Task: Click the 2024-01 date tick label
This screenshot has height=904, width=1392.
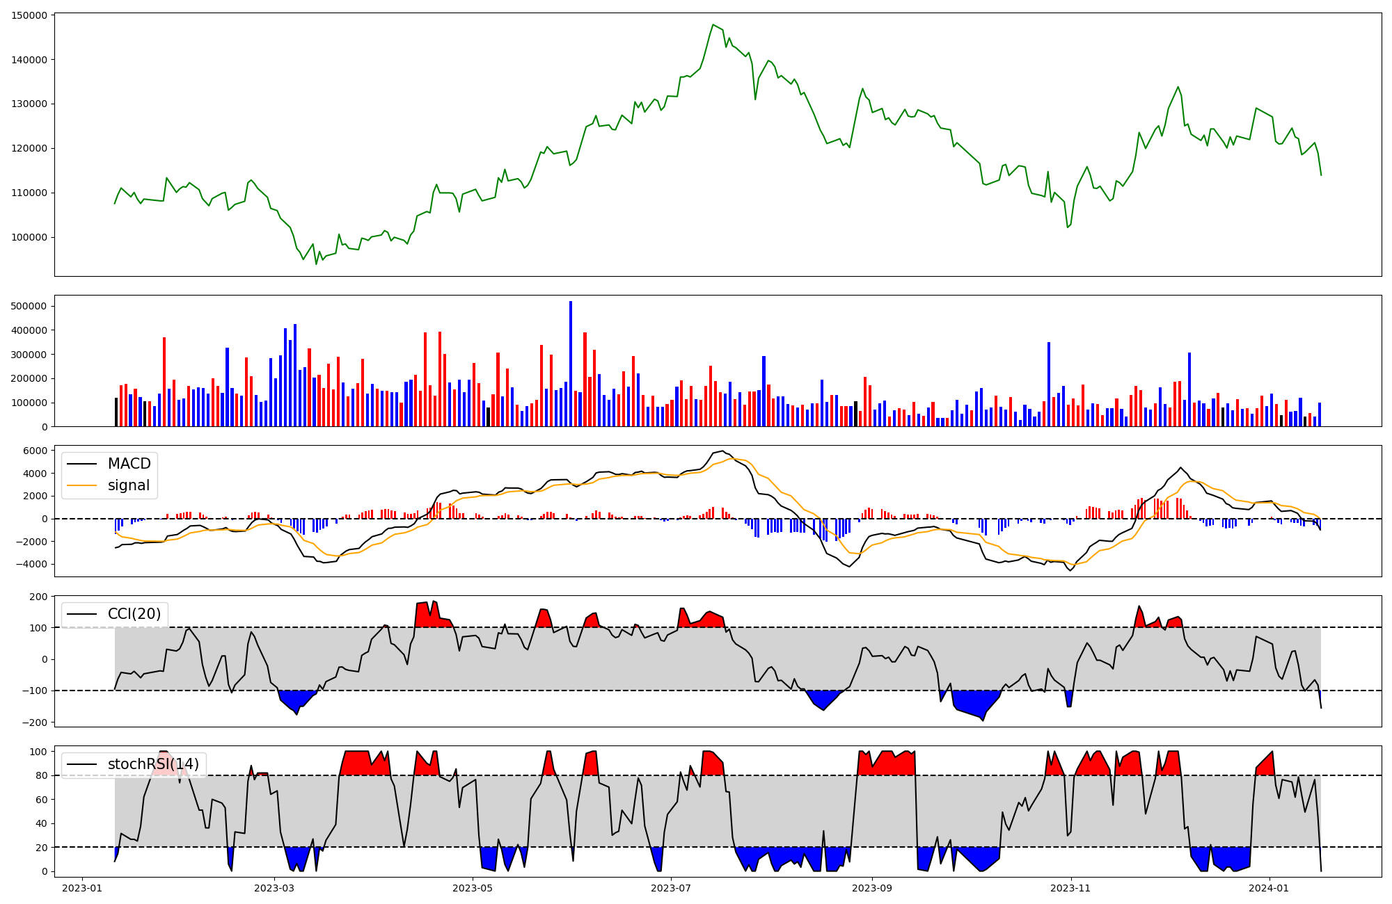Action: click(x=1270, y=888)
